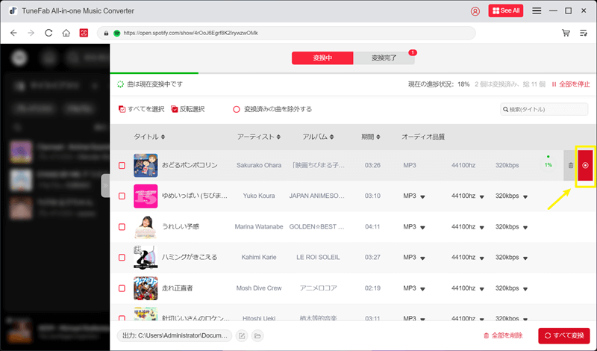
Task: Sort by アーティスト column
Action: click(259, 137)
